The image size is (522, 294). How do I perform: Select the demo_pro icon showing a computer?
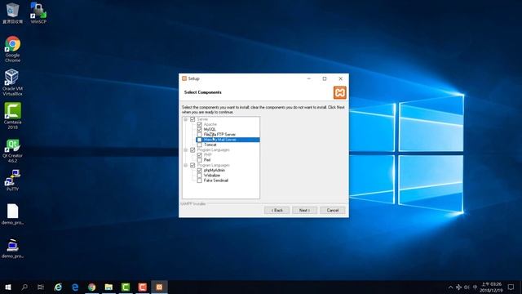12,248
